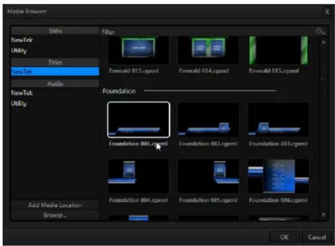This screenshot has width=335, height=246.
Task: Click the vertical scrollbar thumb
Action: pos(324,79)
